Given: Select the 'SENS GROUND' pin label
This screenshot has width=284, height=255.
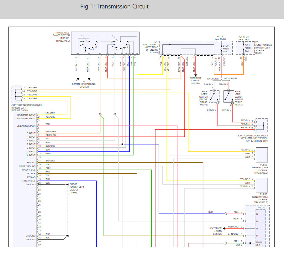Looking at the screenshot, I should point(27,166).
